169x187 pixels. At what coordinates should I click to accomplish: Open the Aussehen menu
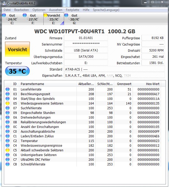pos(56,10)
